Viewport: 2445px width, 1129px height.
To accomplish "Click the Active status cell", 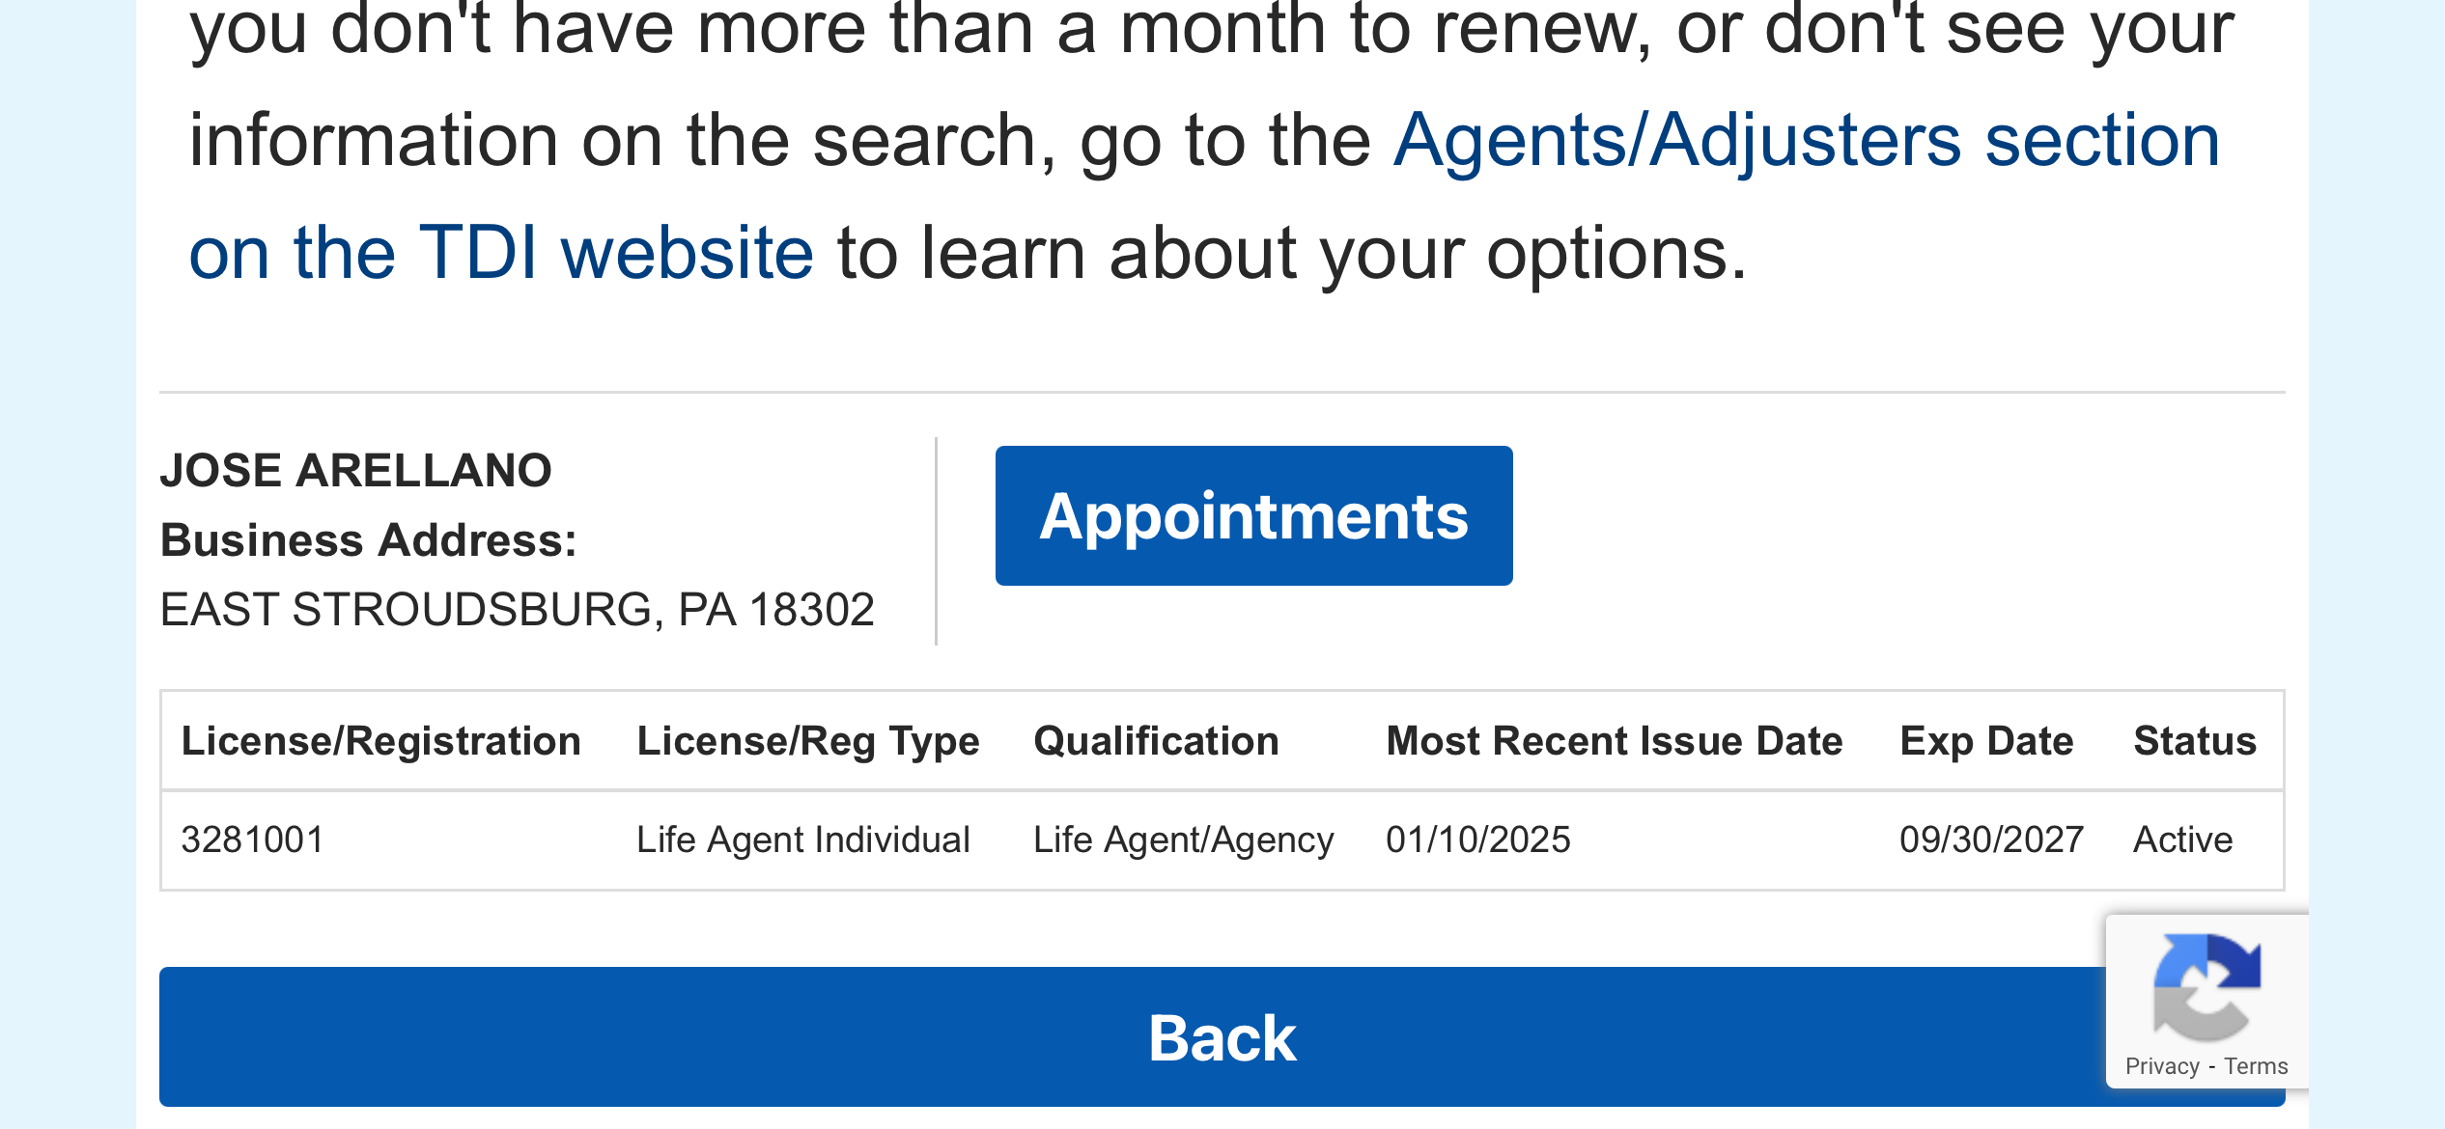I will pyautogui.click(x=2182, y=840).
